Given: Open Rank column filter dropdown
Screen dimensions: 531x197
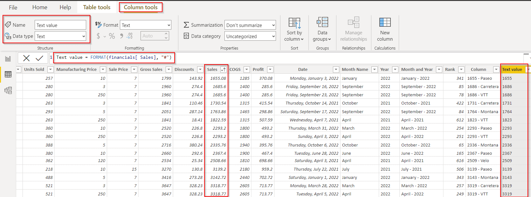Looking at the screenshot, I should click(x=461, y=69).
